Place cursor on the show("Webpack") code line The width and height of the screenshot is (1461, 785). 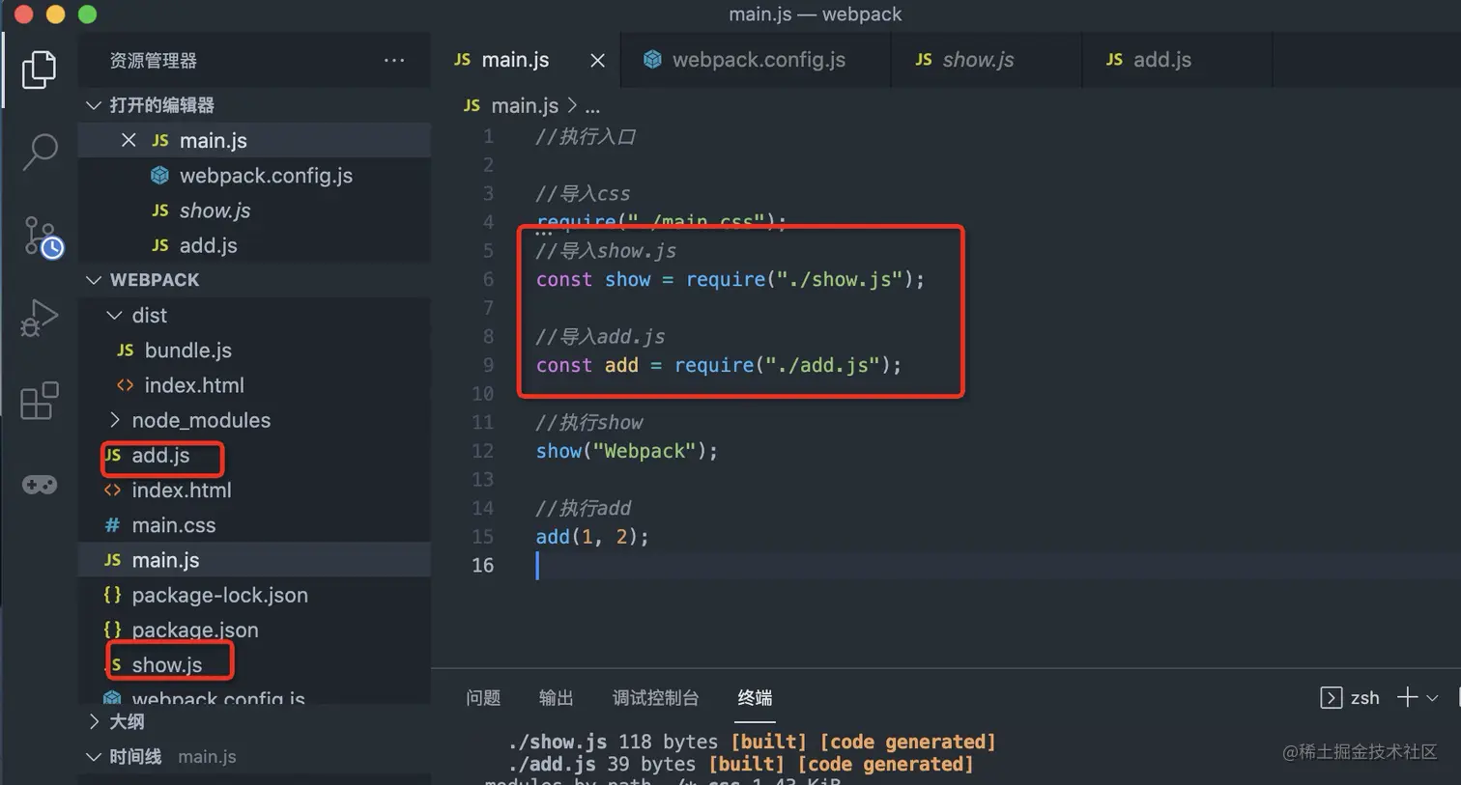tap(627, 451)
